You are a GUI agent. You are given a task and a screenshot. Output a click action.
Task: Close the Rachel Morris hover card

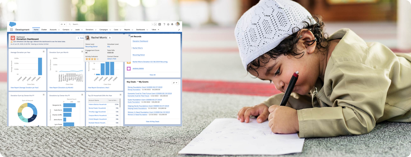pyautogui.click(x=129, y=35)
